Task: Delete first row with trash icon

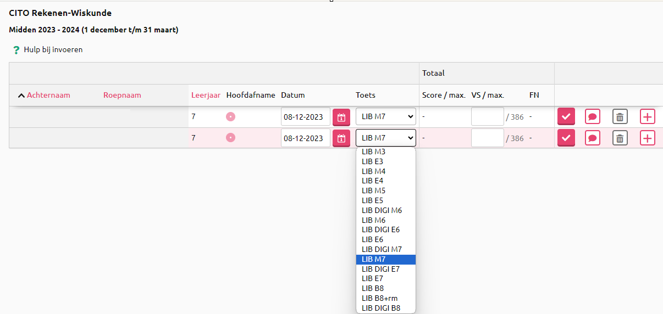Action: [620, 116]
